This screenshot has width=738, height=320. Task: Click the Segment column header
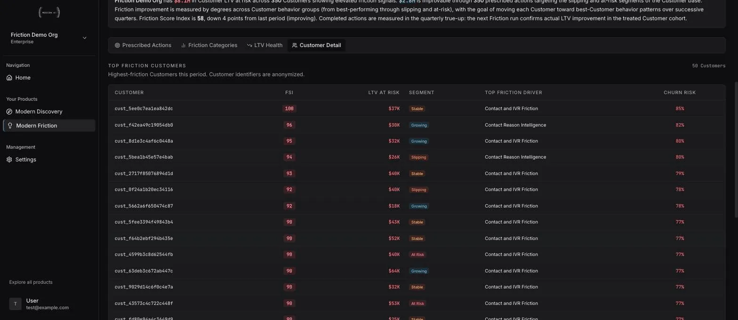(x=421, y=93)
